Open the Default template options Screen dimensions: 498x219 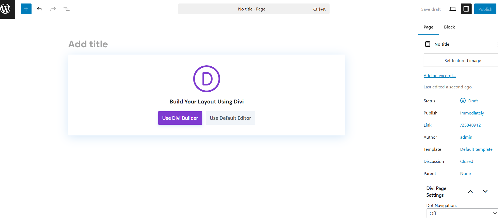point(476,149)
